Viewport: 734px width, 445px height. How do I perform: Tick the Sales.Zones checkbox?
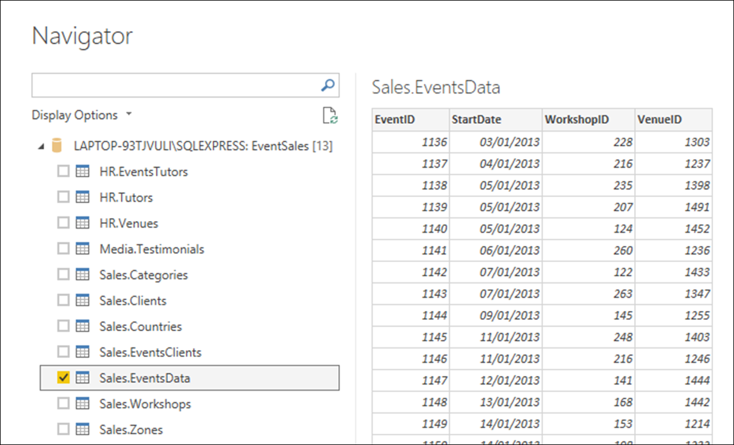63,430
